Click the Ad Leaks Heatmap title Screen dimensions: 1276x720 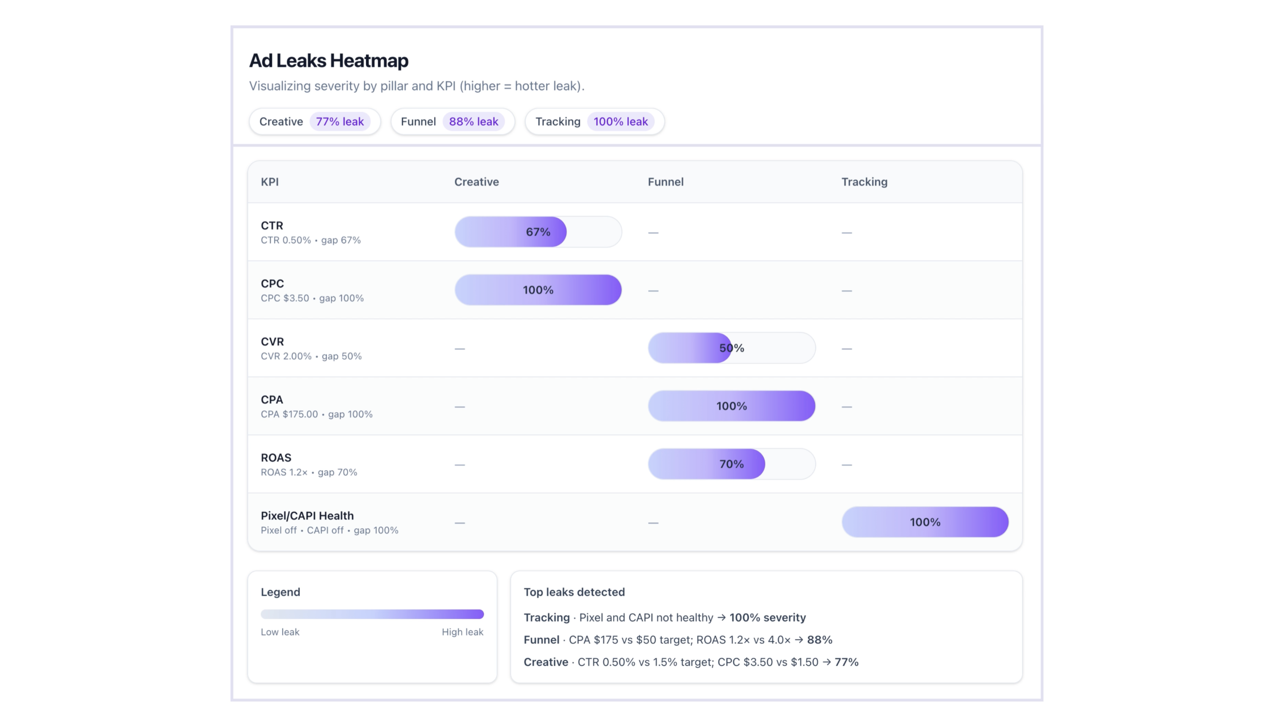(x=328, y=60)
